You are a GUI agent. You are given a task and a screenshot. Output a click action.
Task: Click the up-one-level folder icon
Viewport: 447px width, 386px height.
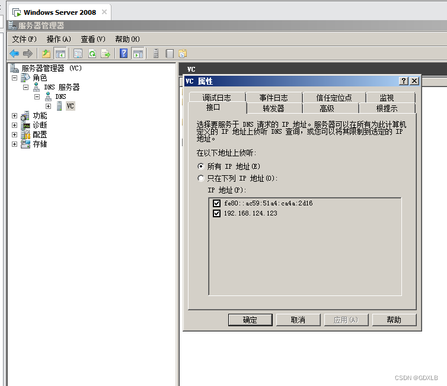point(46,53)
